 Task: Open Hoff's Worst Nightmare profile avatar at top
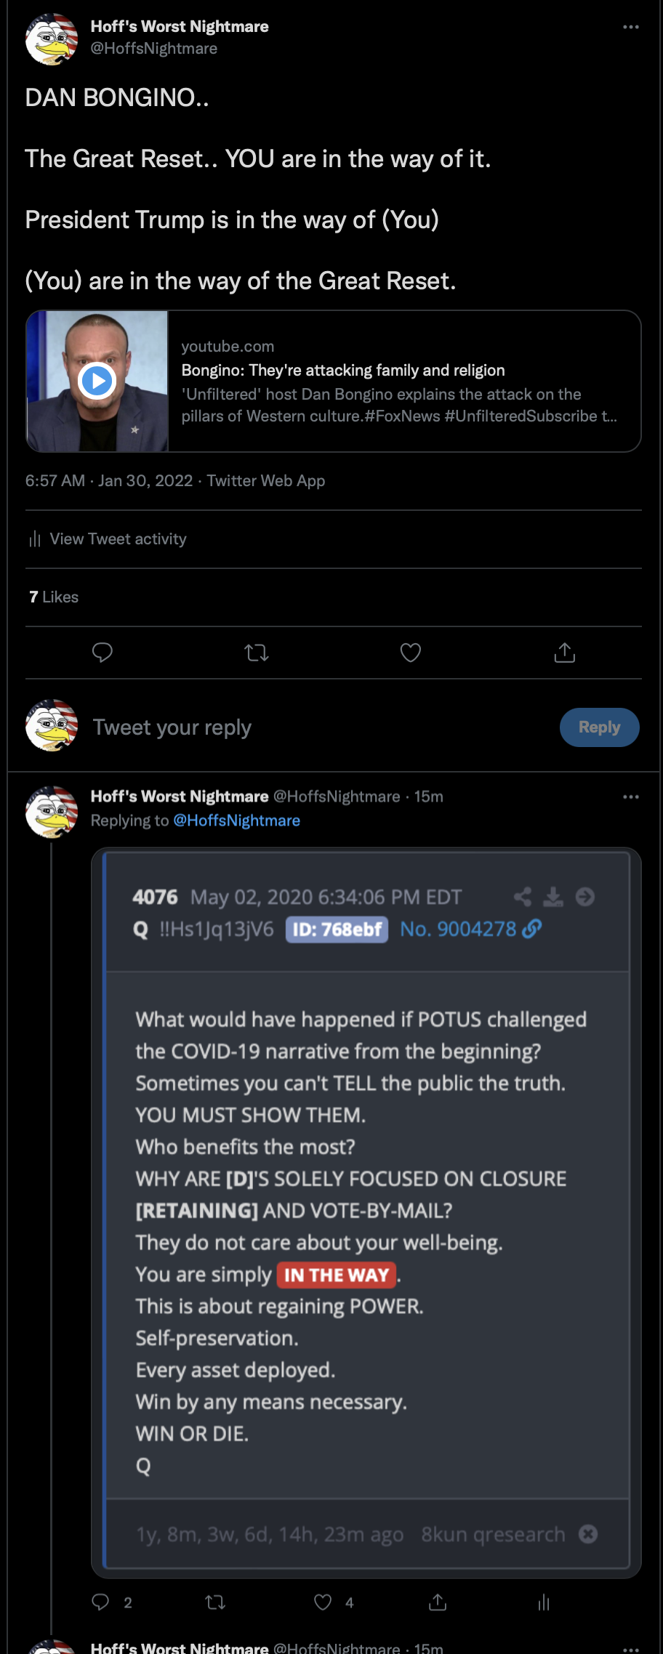pyautogui.click(x=52, y=39)
